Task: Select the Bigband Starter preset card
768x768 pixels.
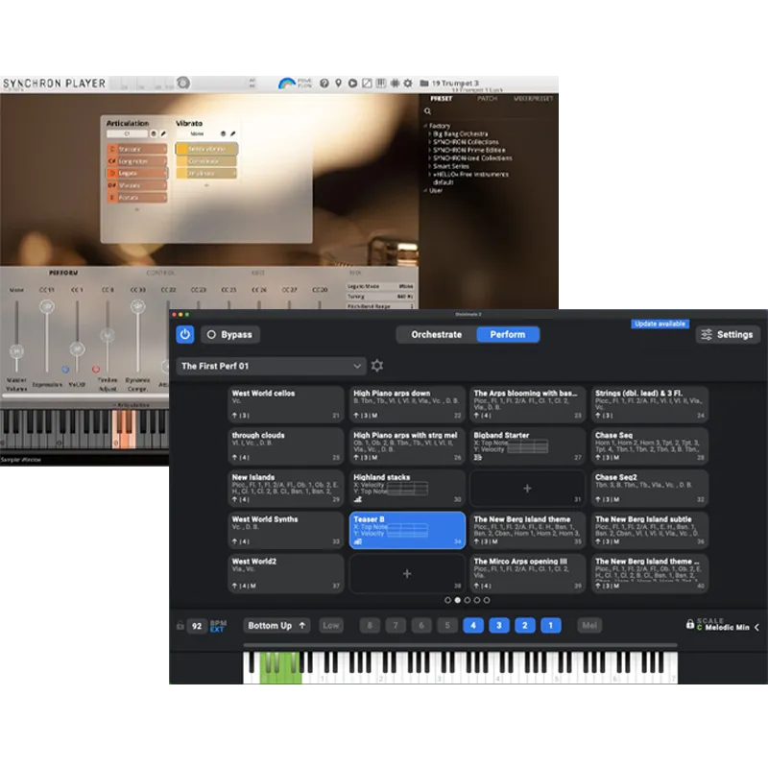Action: tap(527, 446)
